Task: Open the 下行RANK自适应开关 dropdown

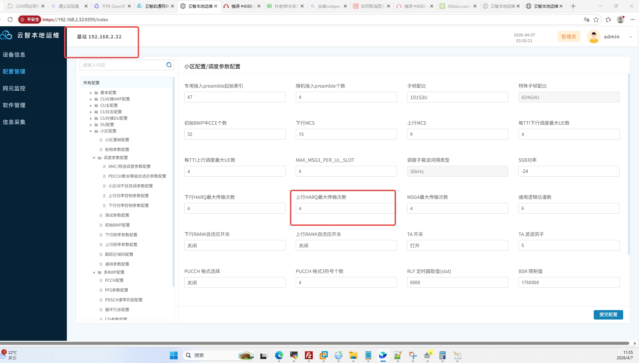Action: pos(235,245)
